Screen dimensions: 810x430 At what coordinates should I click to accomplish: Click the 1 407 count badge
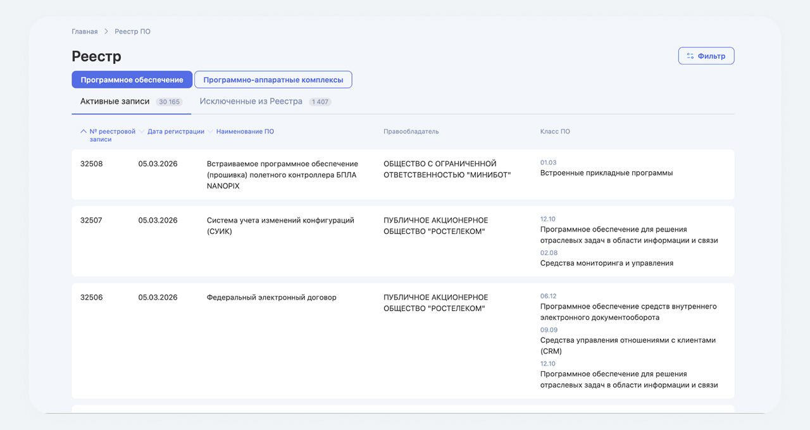click(320, 102)
